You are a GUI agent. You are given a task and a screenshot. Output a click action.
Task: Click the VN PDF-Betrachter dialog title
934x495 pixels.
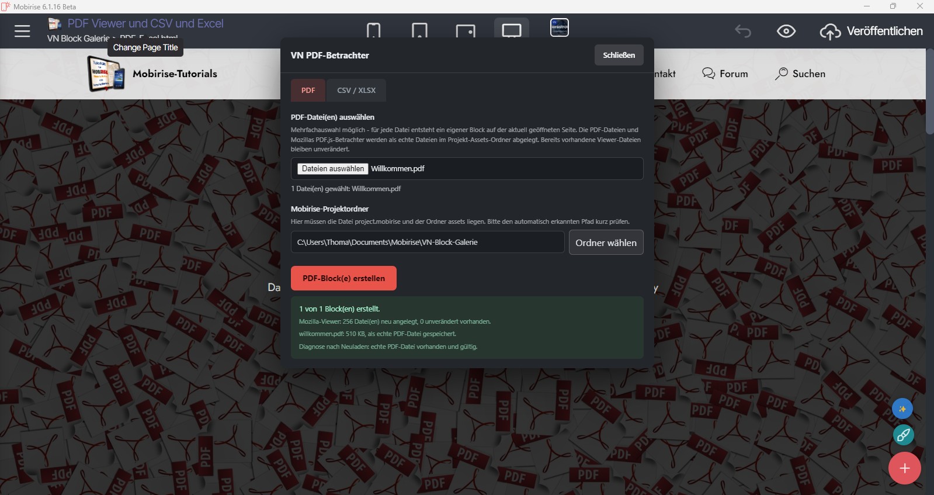pos(330,56)
